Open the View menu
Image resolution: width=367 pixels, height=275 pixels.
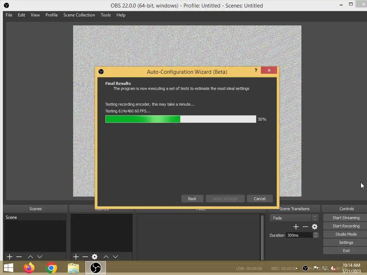(35, 15)
